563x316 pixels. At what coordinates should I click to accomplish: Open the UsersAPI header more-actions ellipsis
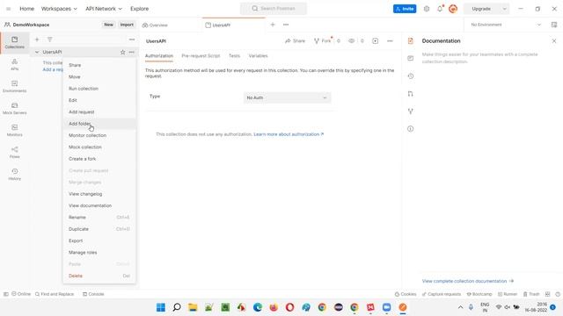pos(390,41)
